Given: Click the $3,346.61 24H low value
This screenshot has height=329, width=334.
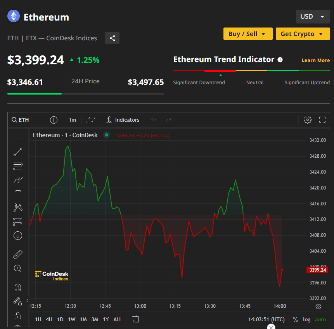Looking at the screenshot, I should click(25, 82).
